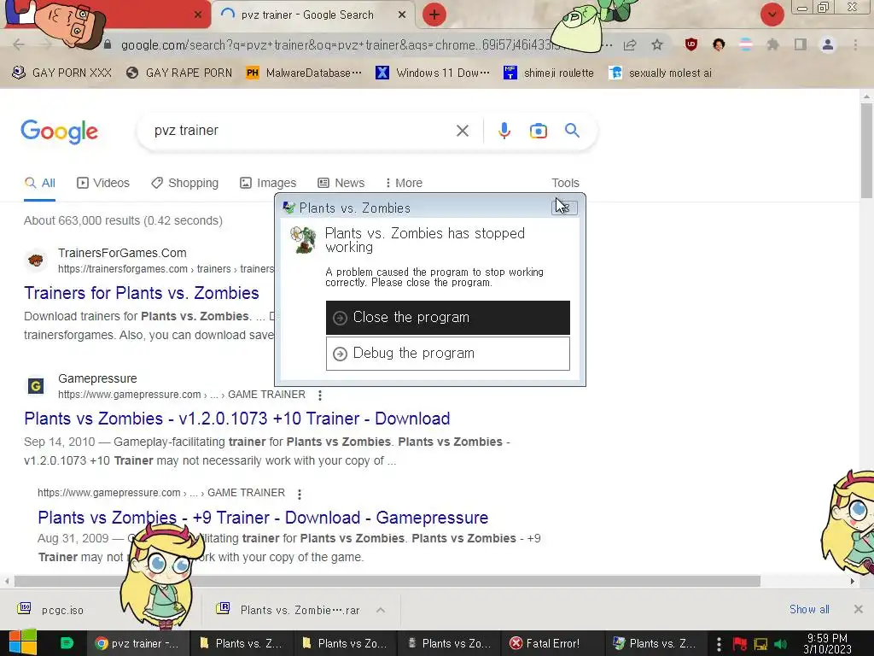Screen dimensions: 874x656
Task: Expand the More search filters menu
Action: [x=404, y=183]
